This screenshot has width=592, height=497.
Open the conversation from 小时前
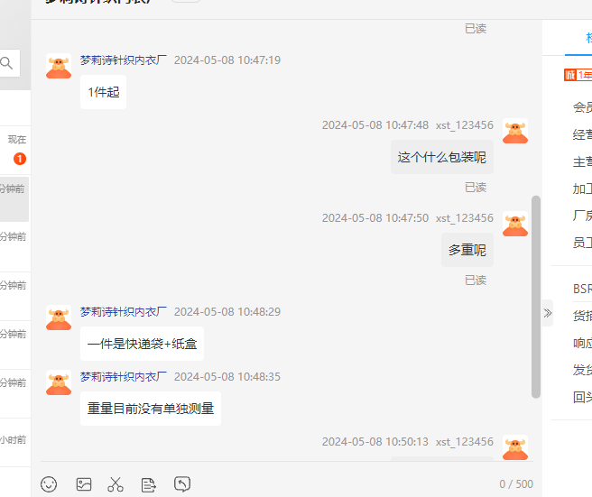click(x=15, y=442)
